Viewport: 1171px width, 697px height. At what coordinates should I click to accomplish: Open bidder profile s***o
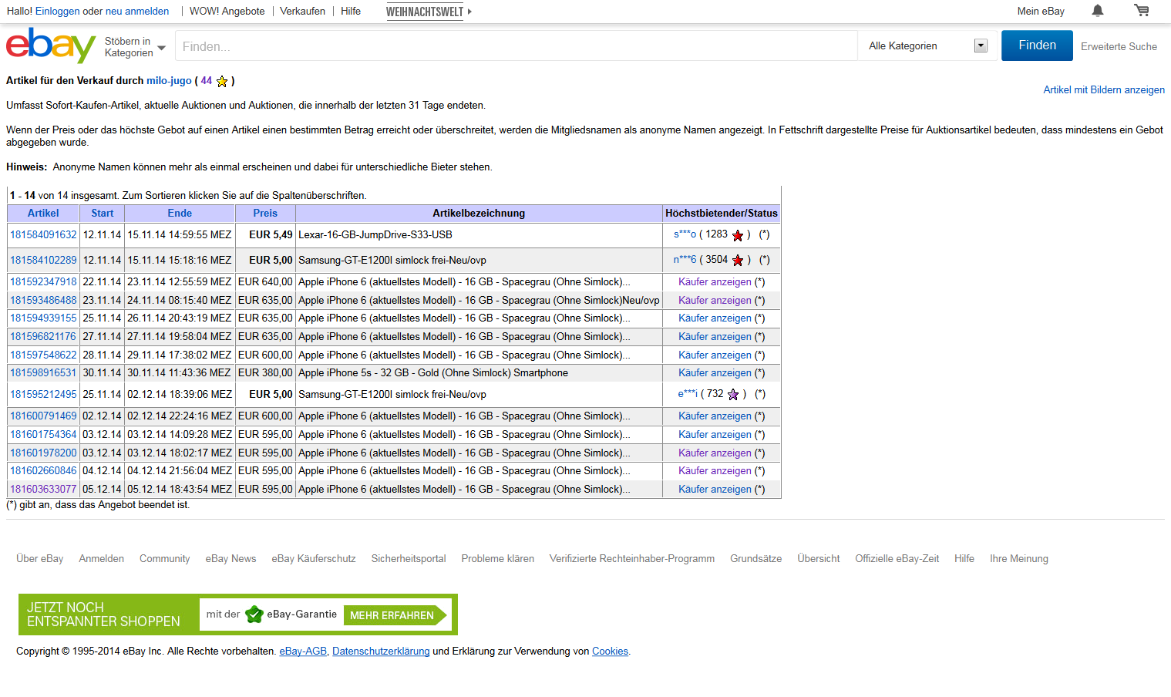(x=685, y=234)
